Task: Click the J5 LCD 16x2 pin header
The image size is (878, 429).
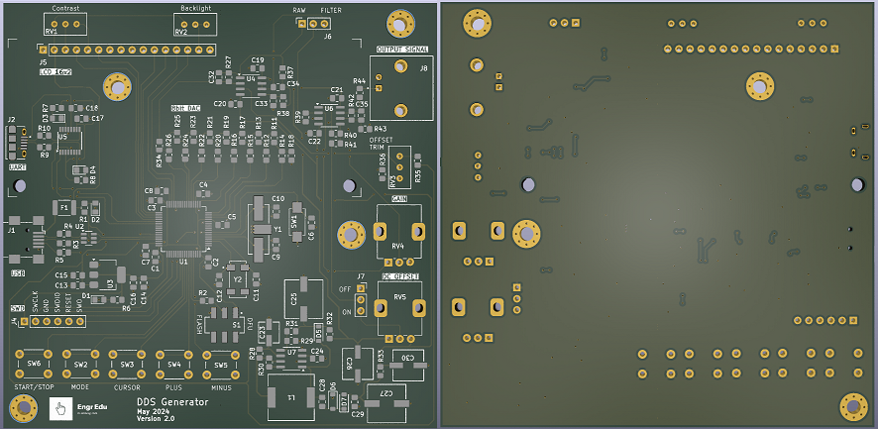Action: (126, 49)
